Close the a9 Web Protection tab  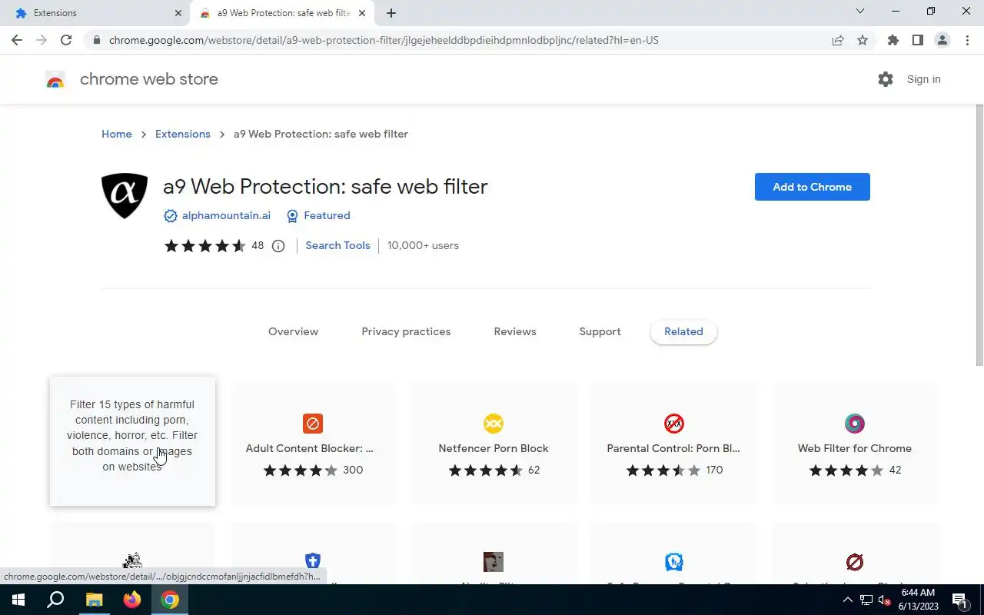(362, 13)
